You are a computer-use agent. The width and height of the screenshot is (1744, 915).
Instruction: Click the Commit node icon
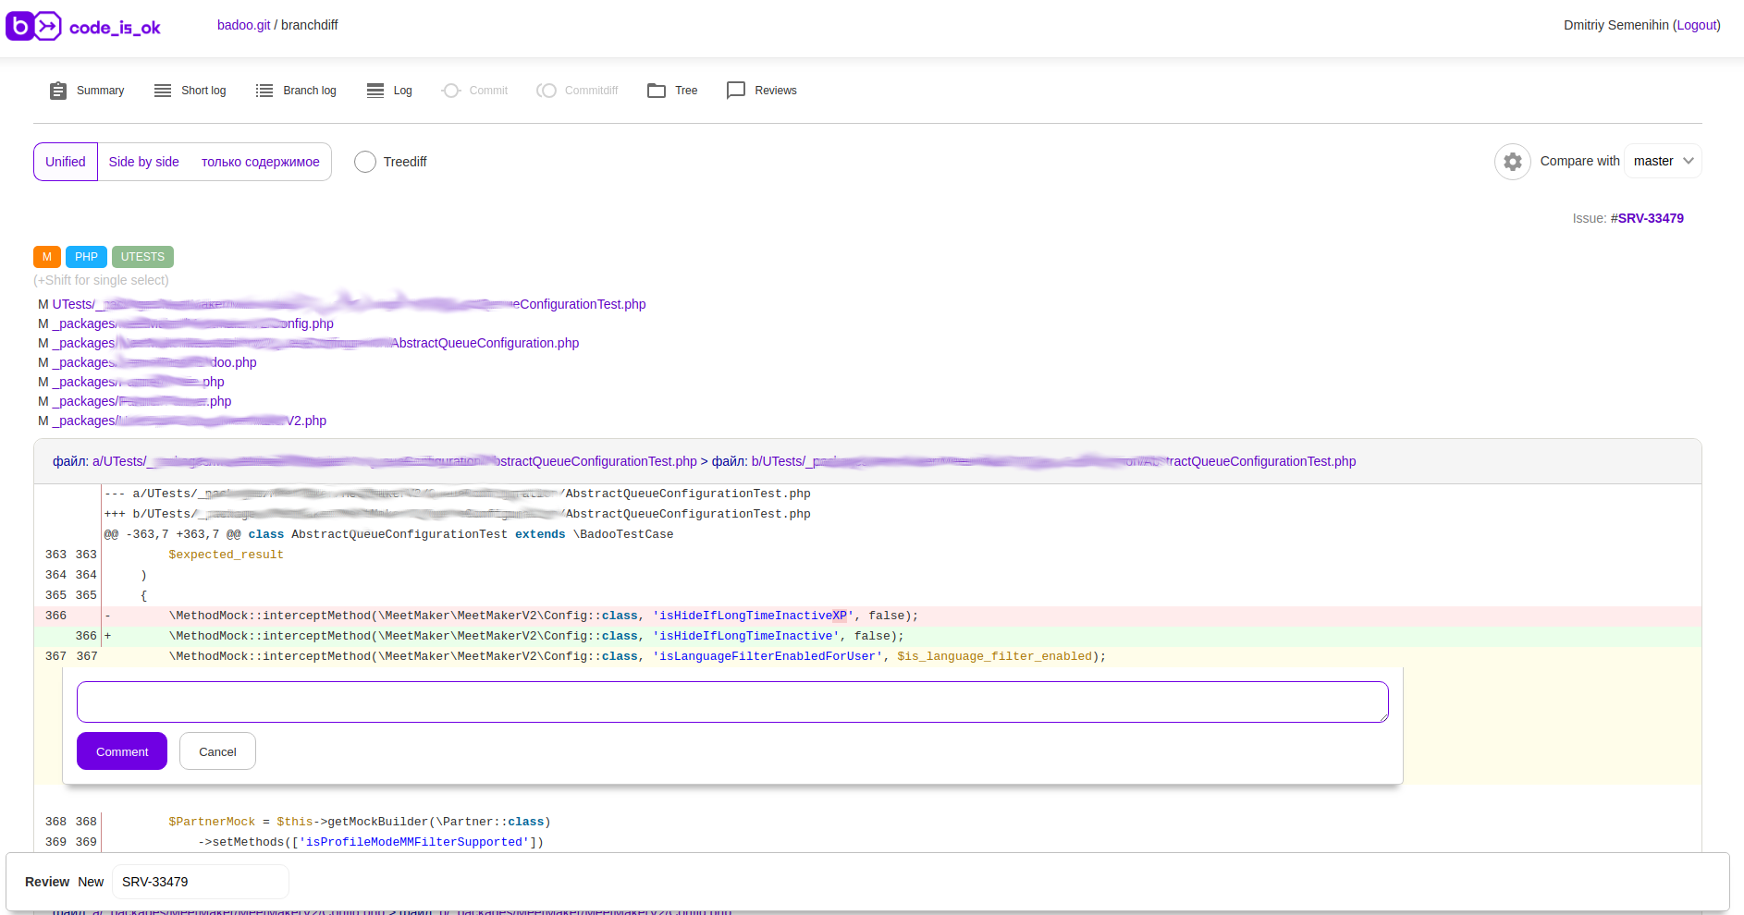tap(451, 91)
